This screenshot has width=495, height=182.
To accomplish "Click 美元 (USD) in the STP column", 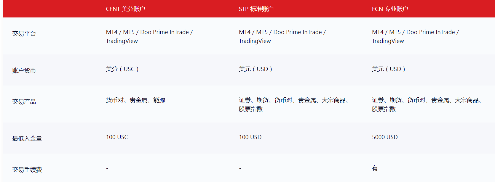I will 255,69.
